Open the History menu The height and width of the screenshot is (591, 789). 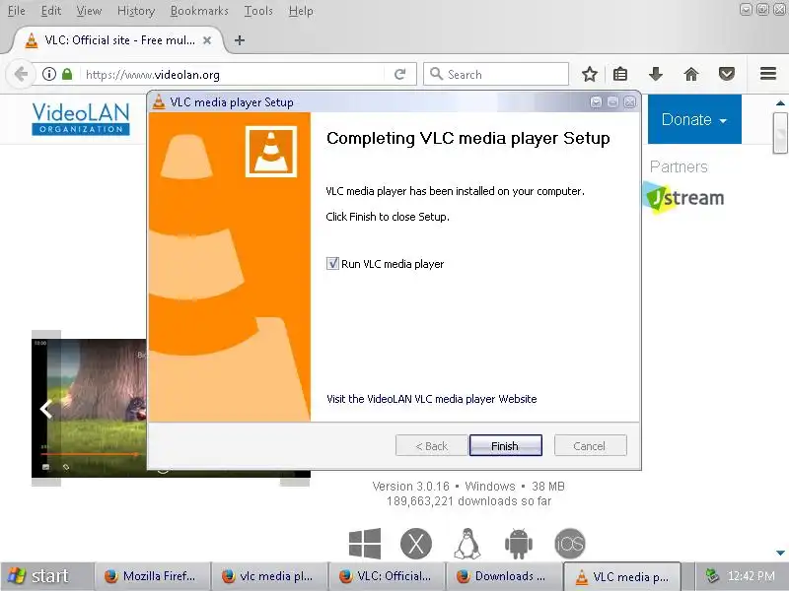(x=136, y=11)
